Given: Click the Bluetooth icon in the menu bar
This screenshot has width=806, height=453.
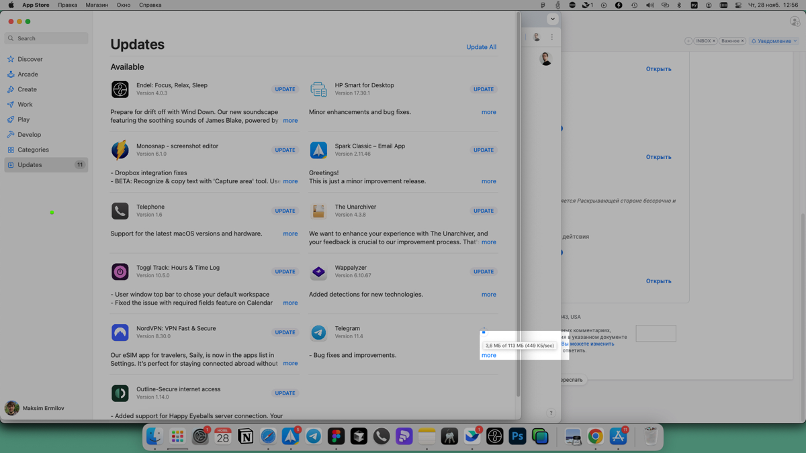Looking at the screenshot, I should tap(678, 5).
